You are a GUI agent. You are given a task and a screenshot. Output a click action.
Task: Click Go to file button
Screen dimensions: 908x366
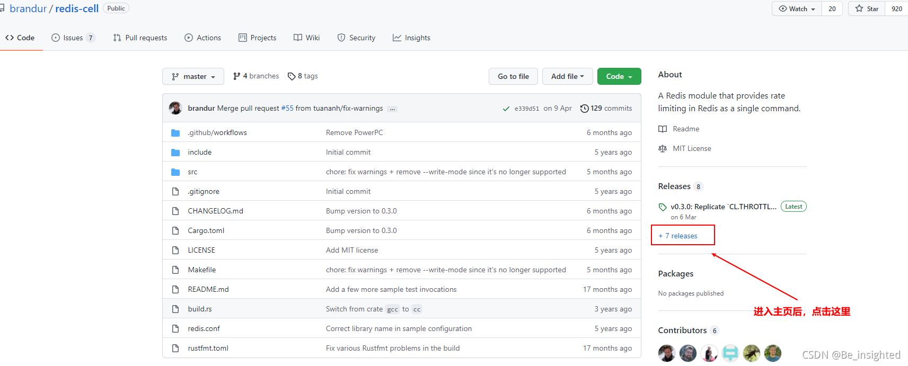513,76
